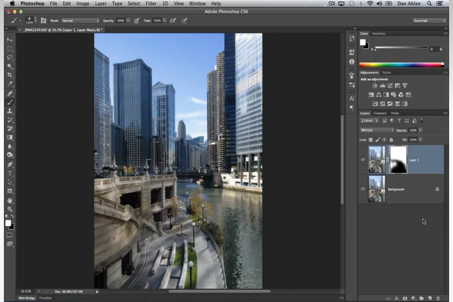Select the Pen tool
Viewport: 453px width, 302px height.
[10, 164]
